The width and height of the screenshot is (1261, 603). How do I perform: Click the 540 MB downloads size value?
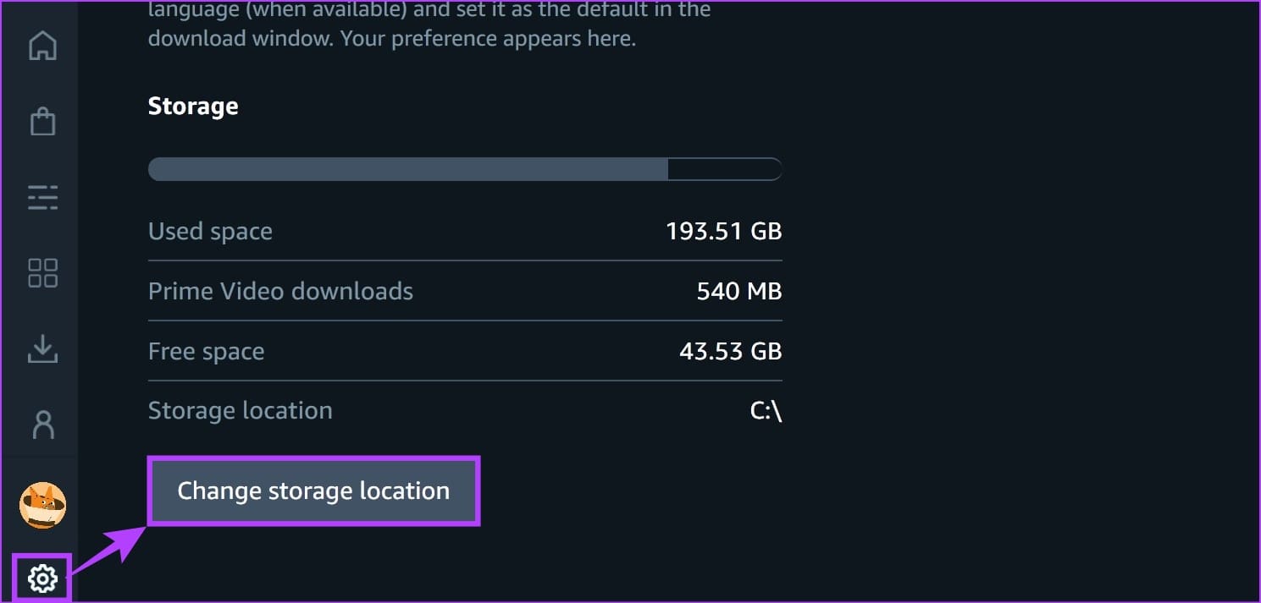[x=738, y=290]
